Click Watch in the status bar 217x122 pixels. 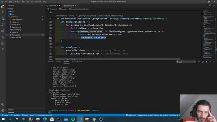point(32,115)
